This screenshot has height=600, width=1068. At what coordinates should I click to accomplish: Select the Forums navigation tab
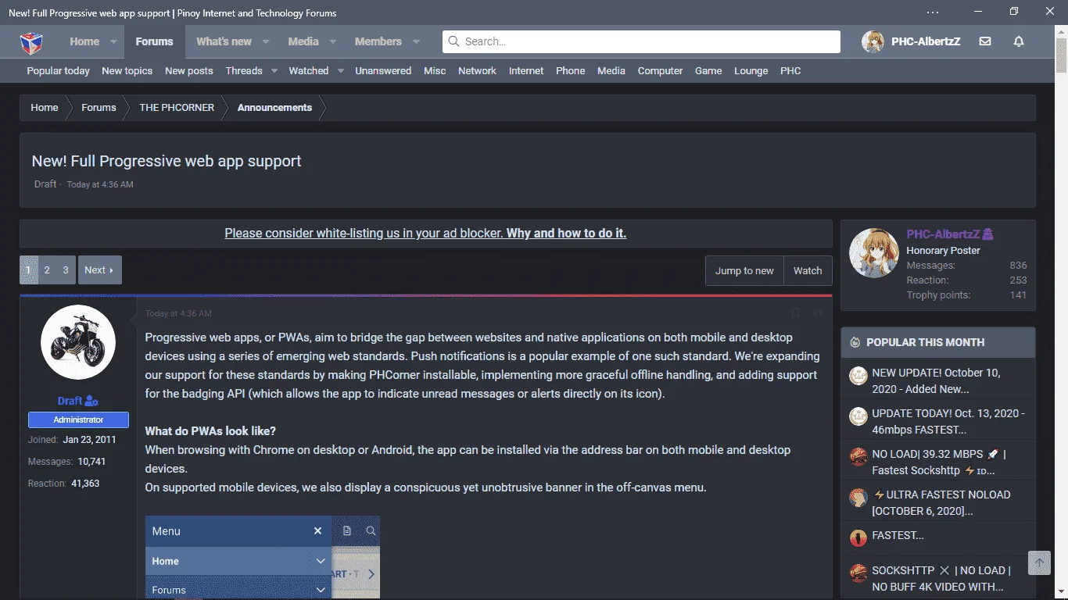(x=154, y=41)
